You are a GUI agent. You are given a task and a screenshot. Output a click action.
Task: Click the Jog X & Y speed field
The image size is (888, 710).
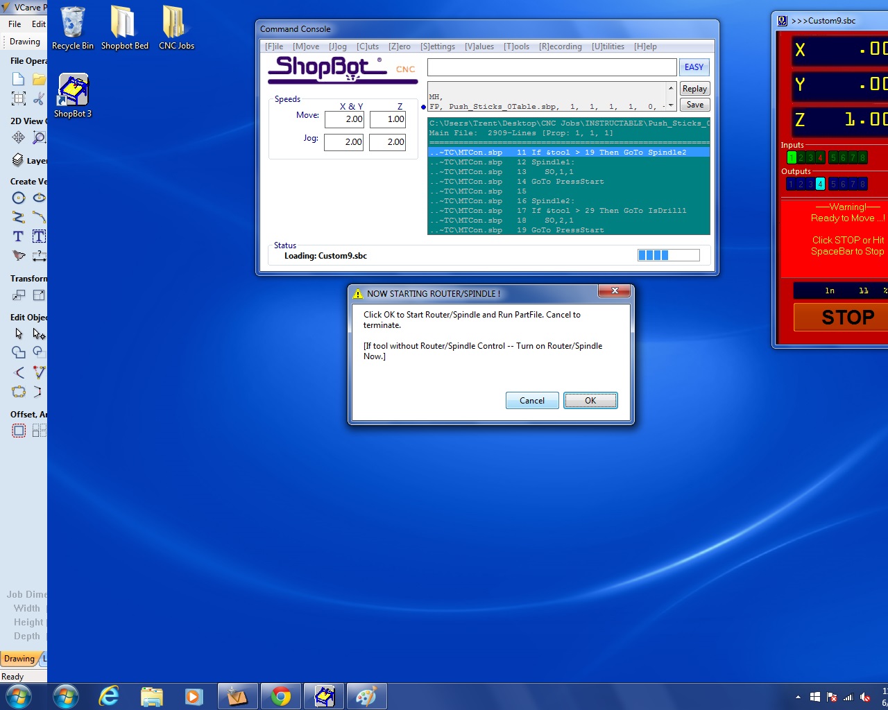pos(344,142)
